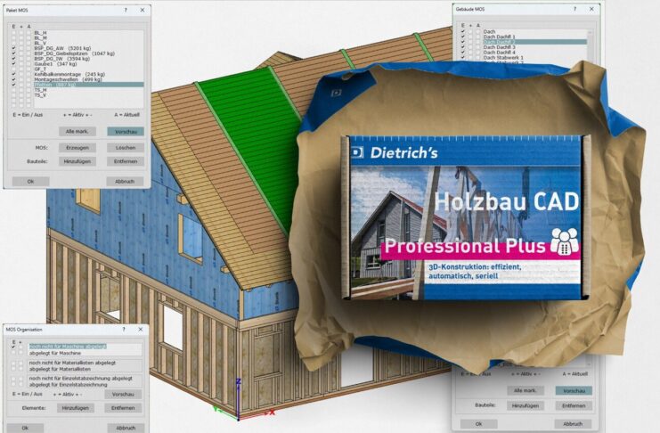Click Alle mark. in Paket MOS
The height and width of the screenshot is (433, 660).
[77, 132]
